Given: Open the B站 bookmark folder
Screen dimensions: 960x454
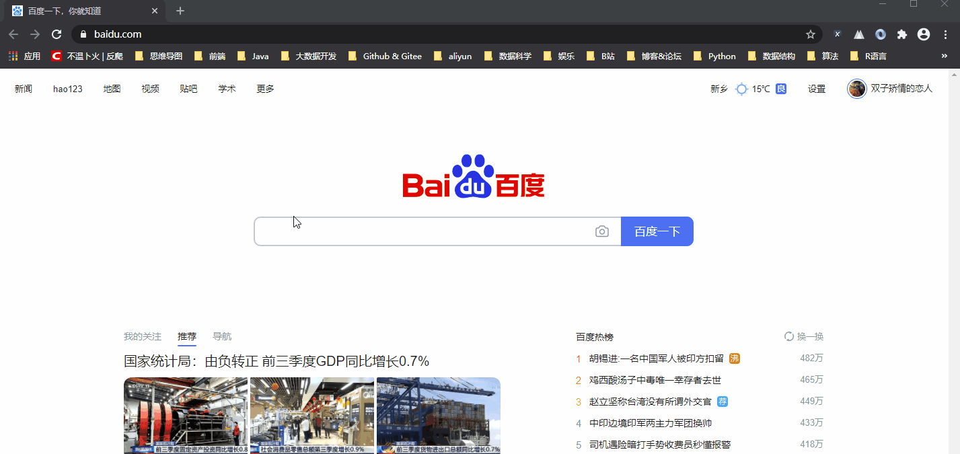Looking at the screenshot, I should 600,56.
